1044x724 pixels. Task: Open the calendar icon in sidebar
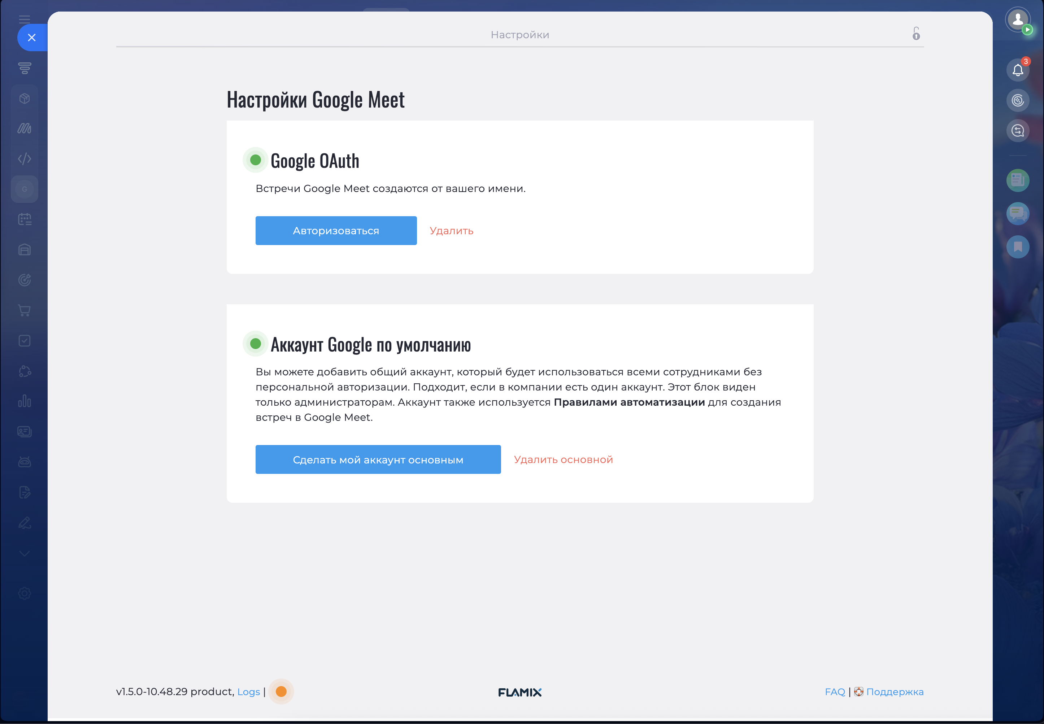click(25, 219)
